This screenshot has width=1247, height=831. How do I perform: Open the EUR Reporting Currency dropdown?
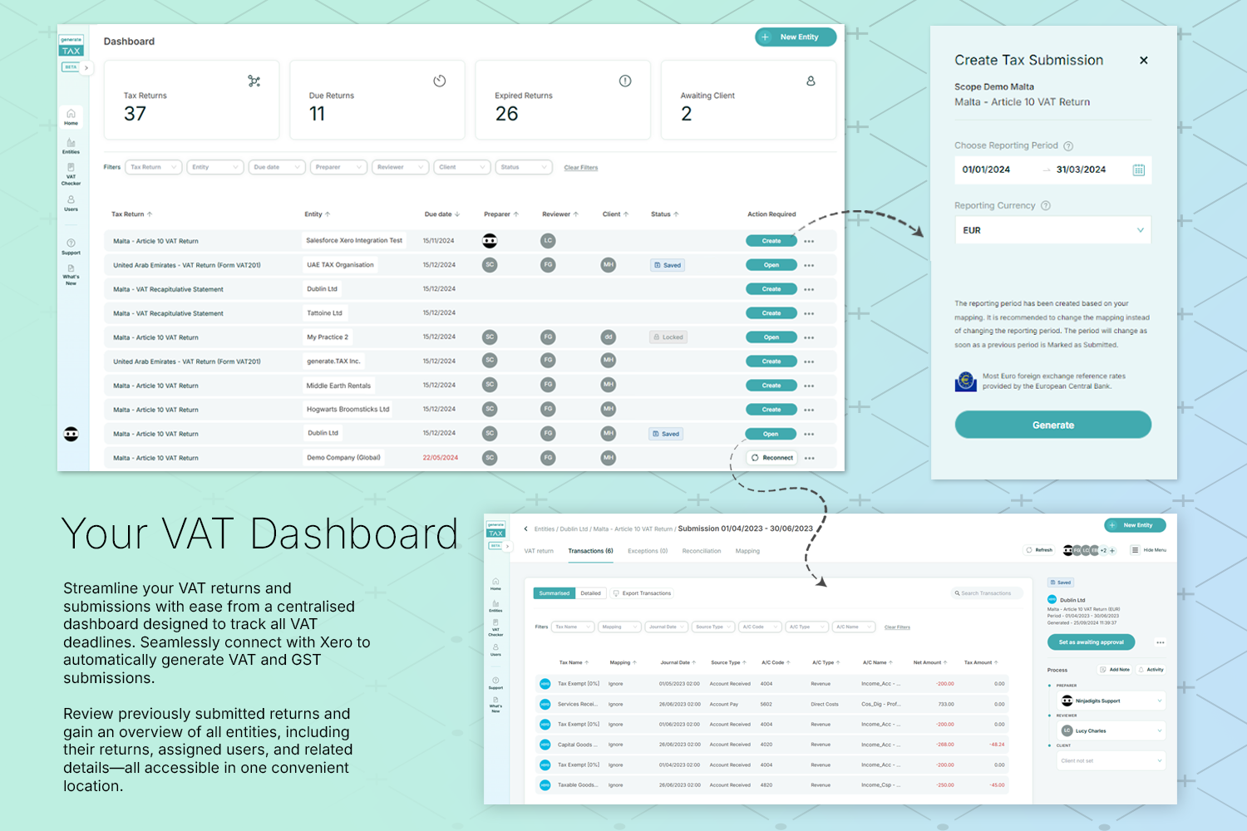tap(1053, 230)
